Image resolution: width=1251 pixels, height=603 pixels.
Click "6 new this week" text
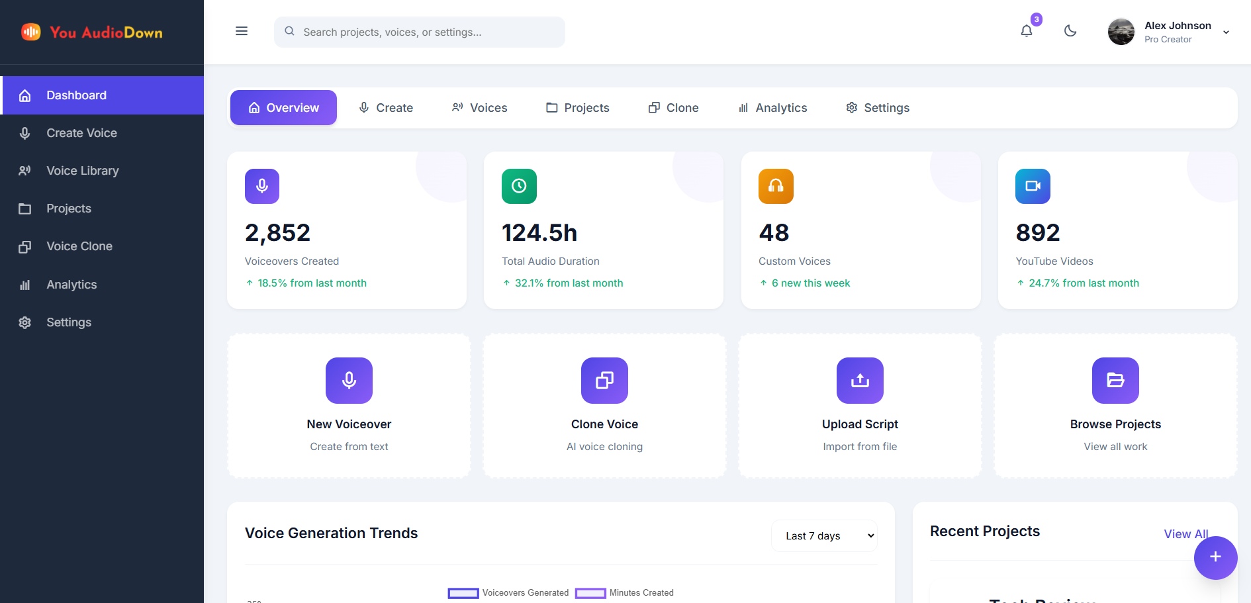coord(811,283)
